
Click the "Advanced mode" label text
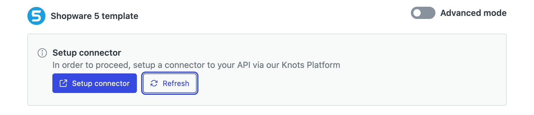[473, 13]
